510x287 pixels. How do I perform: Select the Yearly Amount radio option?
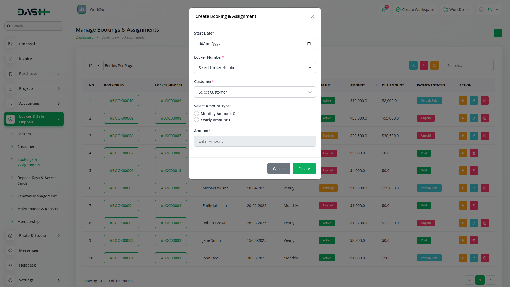pyautogui.click(x=197, y=120)
